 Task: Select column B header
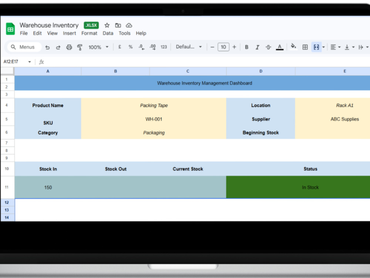click(115, 71)
